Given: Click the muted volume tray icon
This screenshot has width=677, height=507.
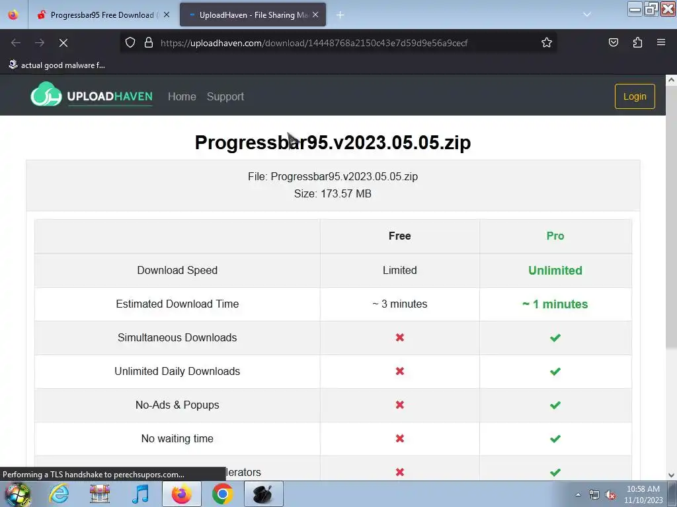Looking at the screenshot, I should coord(610,494).
